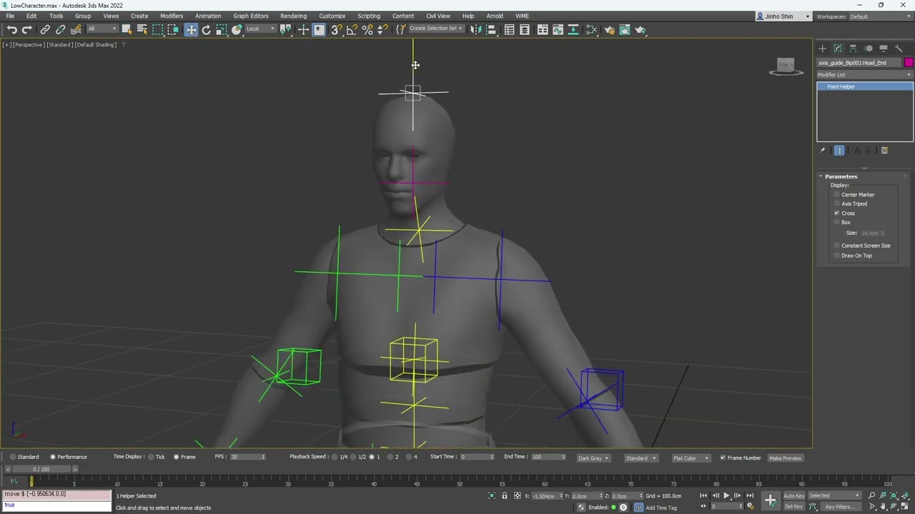
Task: Click the Select and Place icon
Action: pyautogui.click(x=237, y=29)
